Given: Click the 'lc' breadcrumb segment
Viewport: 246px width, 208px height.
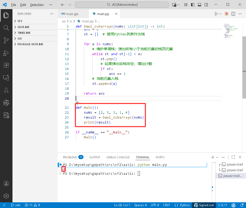Looking at the screenshot, I should 71,21.
